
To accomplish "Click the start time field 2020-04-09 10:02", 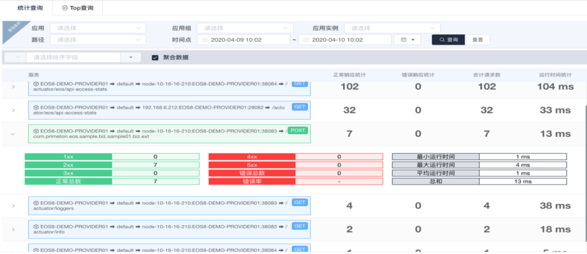I will [243, 40].
